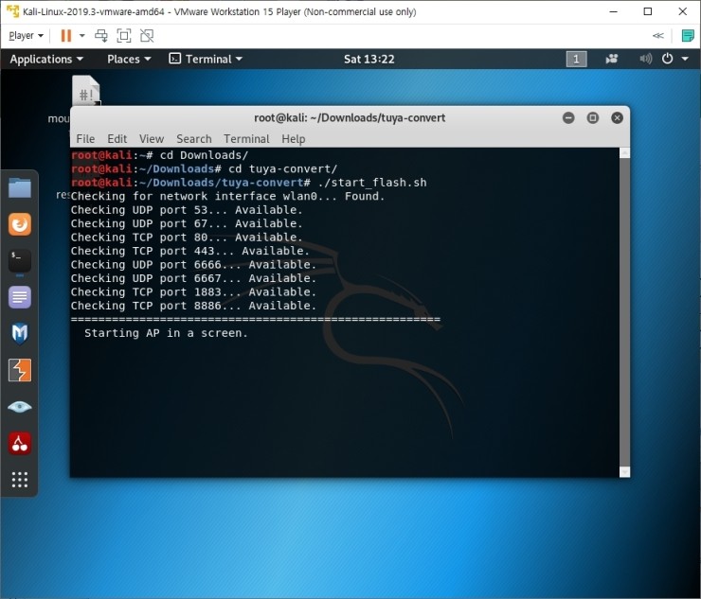Click 'Checking TCP port 443' line

tap(190, 251)
